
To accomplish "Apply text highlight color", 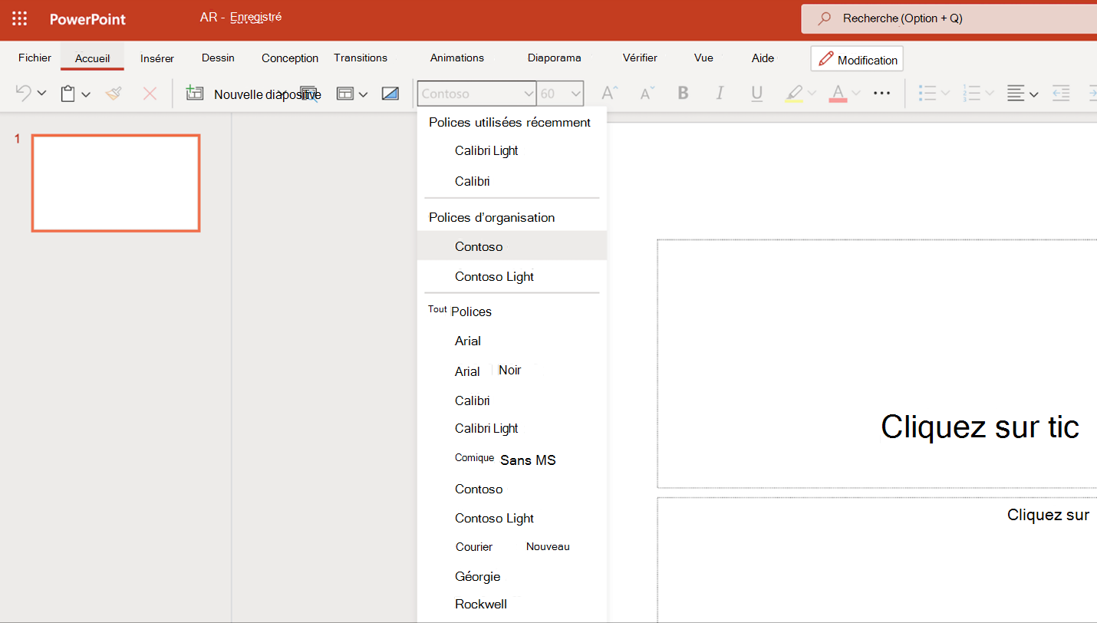I will click(x=794, y=94).
